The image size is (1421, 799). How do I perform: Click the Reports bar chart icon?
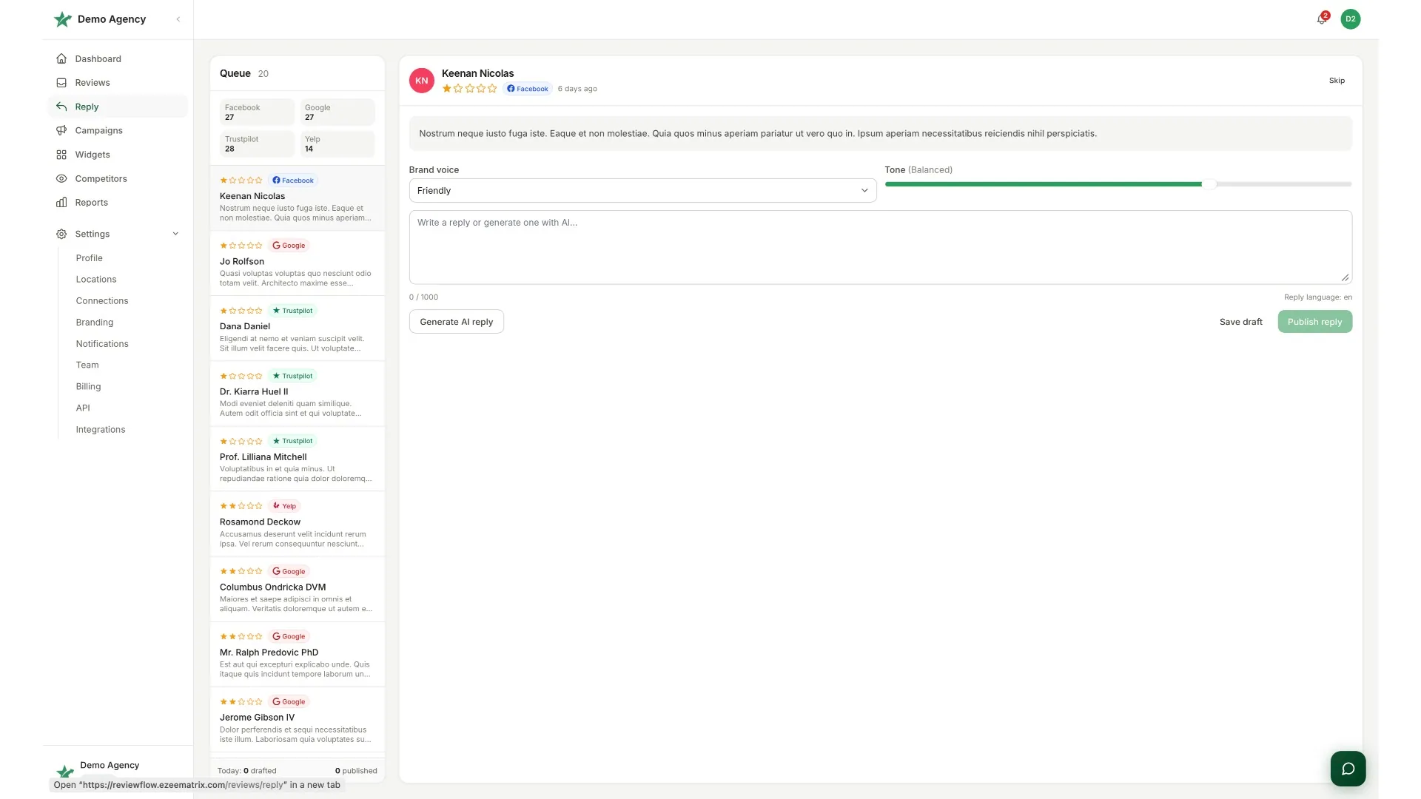61,203
